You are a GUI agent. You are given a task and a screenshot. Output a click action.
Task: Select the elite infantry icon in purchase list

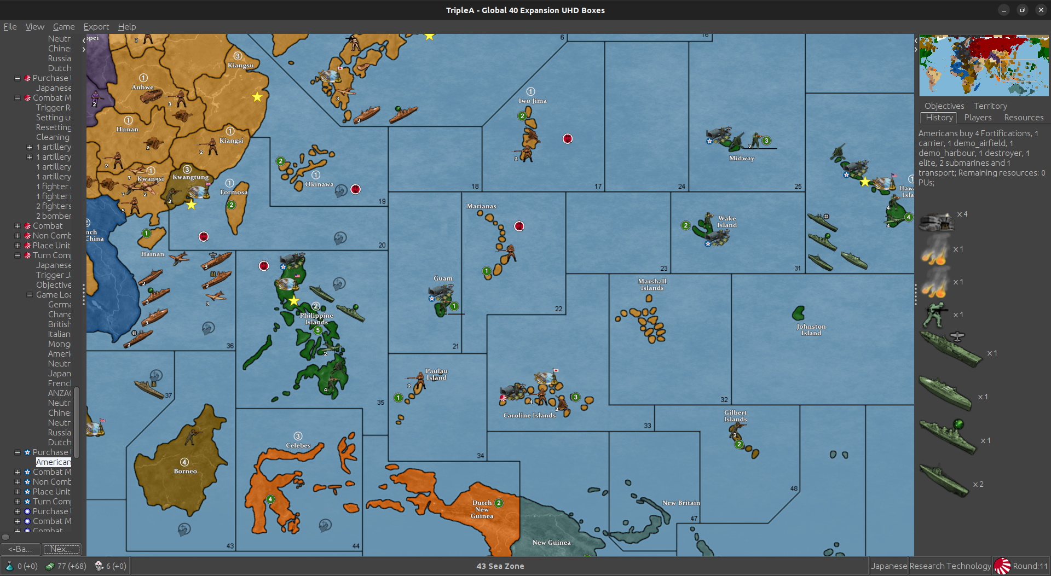935,315
